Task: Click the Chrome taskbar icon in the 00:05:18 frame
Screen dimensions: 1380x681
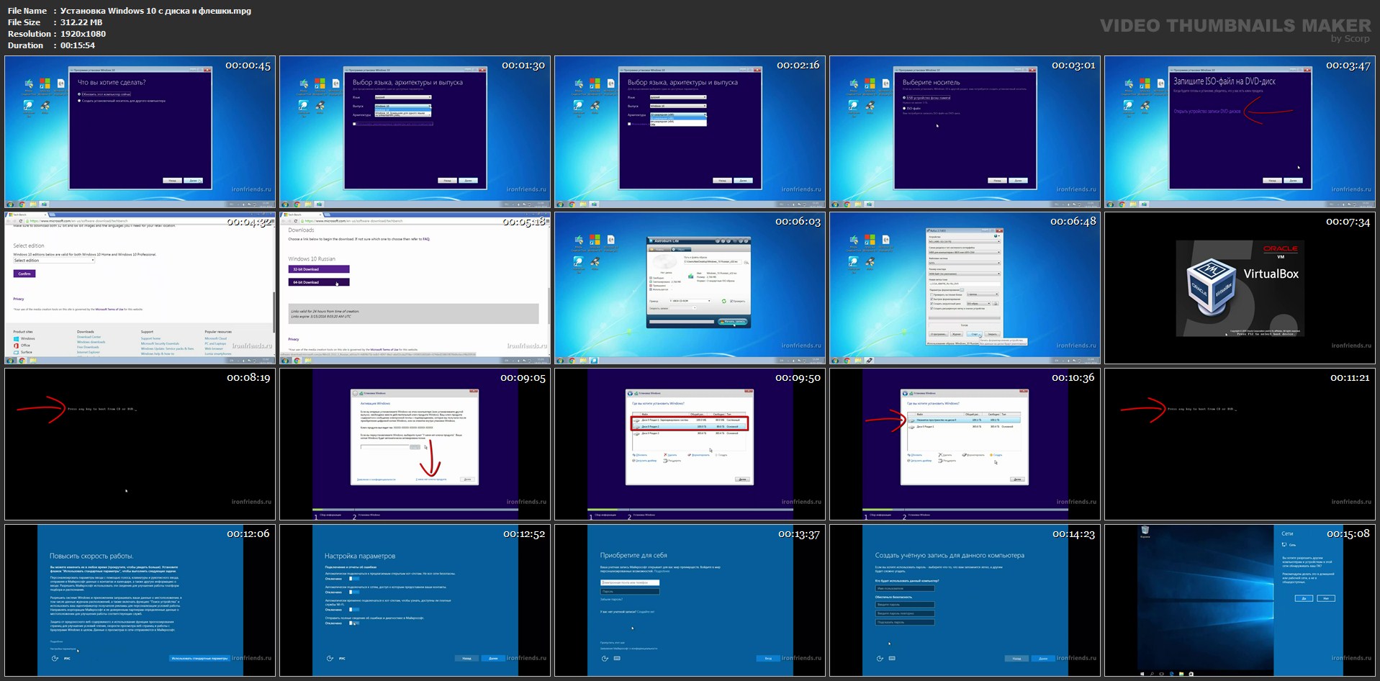Action: pyautogui.click(x=297, y=361)
